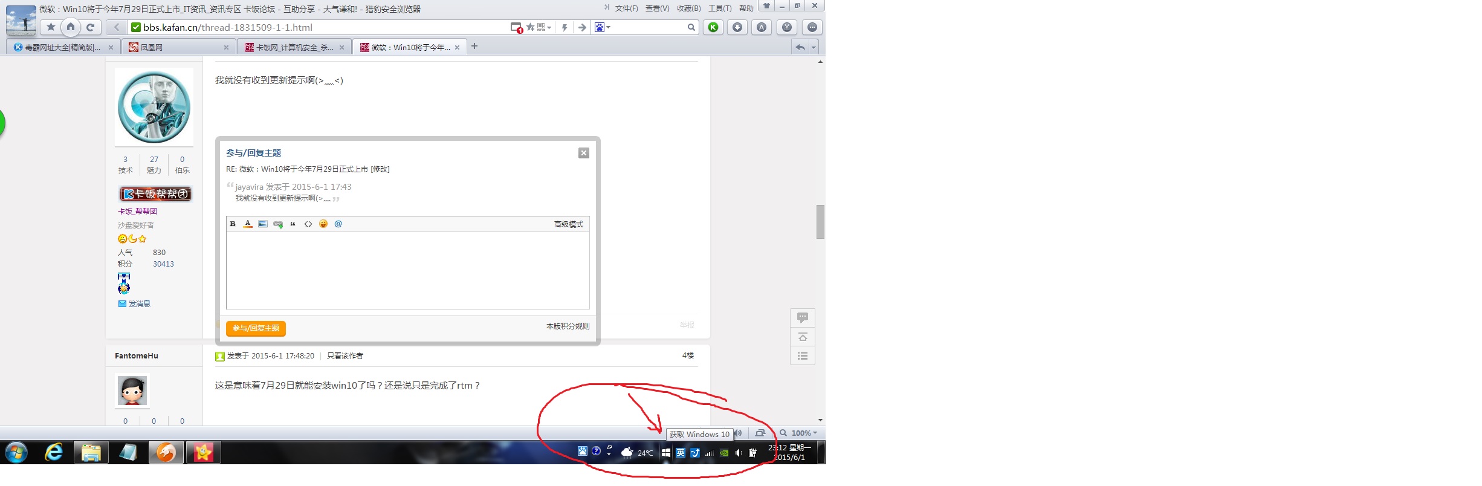Click the return to top sidebar button

pyautogui.click(x=803, y=337)
